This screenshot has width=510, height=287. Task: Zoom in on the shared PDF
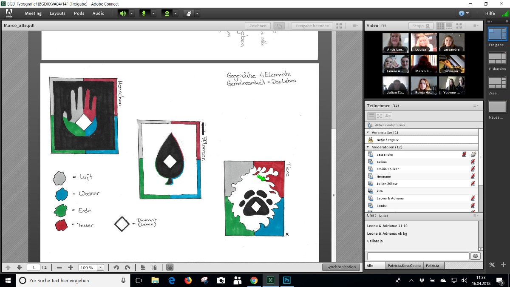(71, 267)
